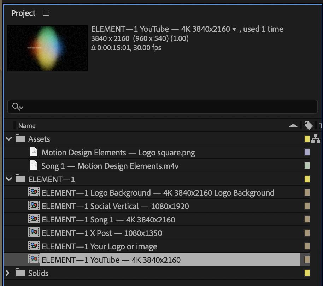Open the Project panel hamburger menu

[46, 13]
